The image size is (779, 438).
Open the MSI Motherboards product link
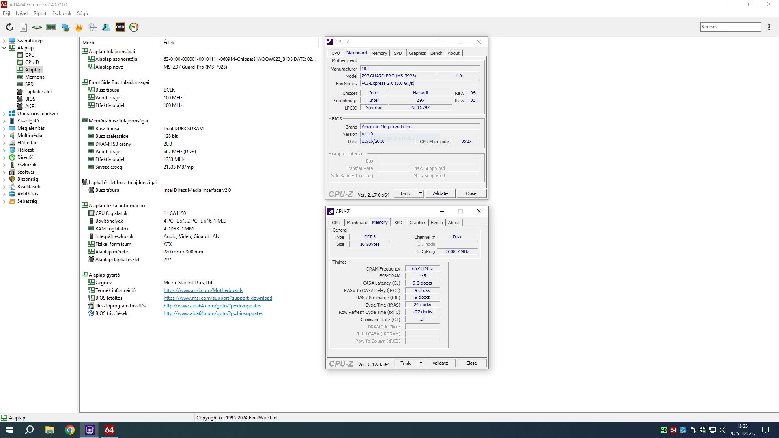pyautogui.click(x=203, y=290)
